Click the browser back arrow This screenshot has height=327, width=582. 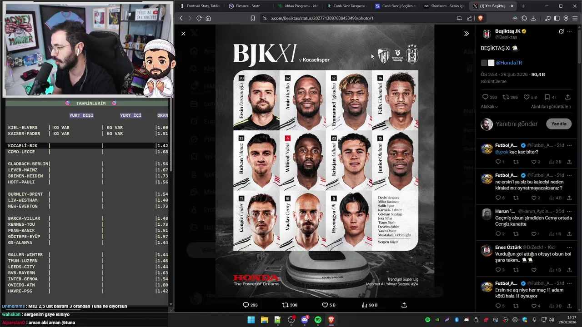[181, 18]
